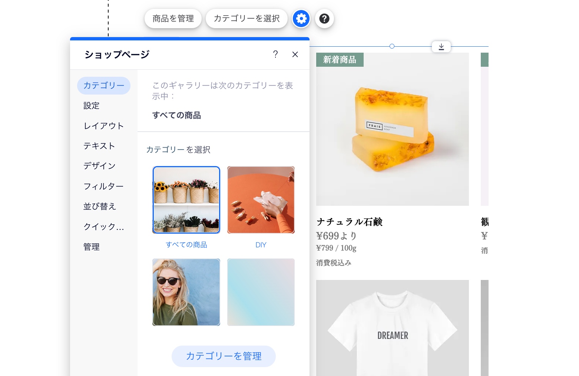This screenshot has width=579, height=376.
Task: Choose the DIY category thumbnail
Action: 261,200
